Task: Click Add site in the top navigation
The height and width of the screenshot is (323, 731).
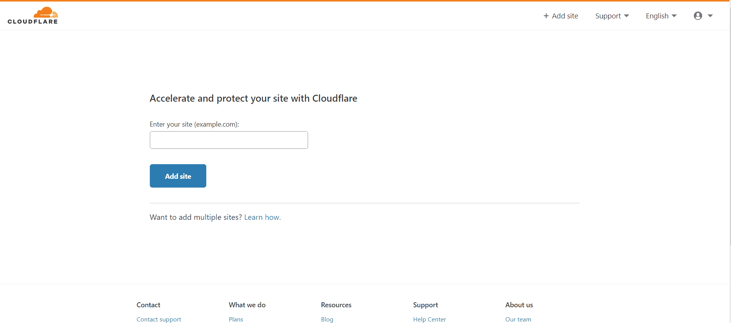Action: pos(561,16)
